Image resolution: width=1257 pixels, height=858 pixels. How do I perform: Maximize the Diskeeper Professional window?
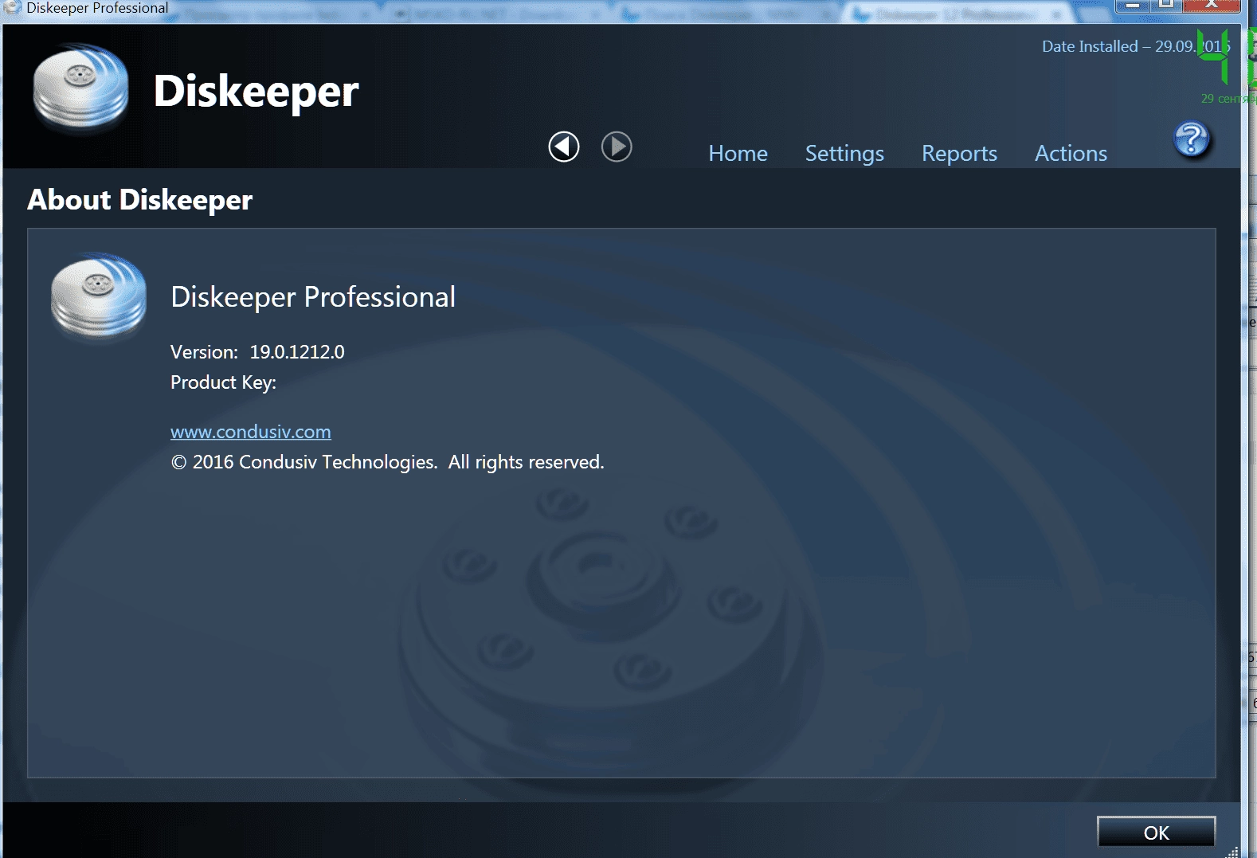coord(1166,5)
